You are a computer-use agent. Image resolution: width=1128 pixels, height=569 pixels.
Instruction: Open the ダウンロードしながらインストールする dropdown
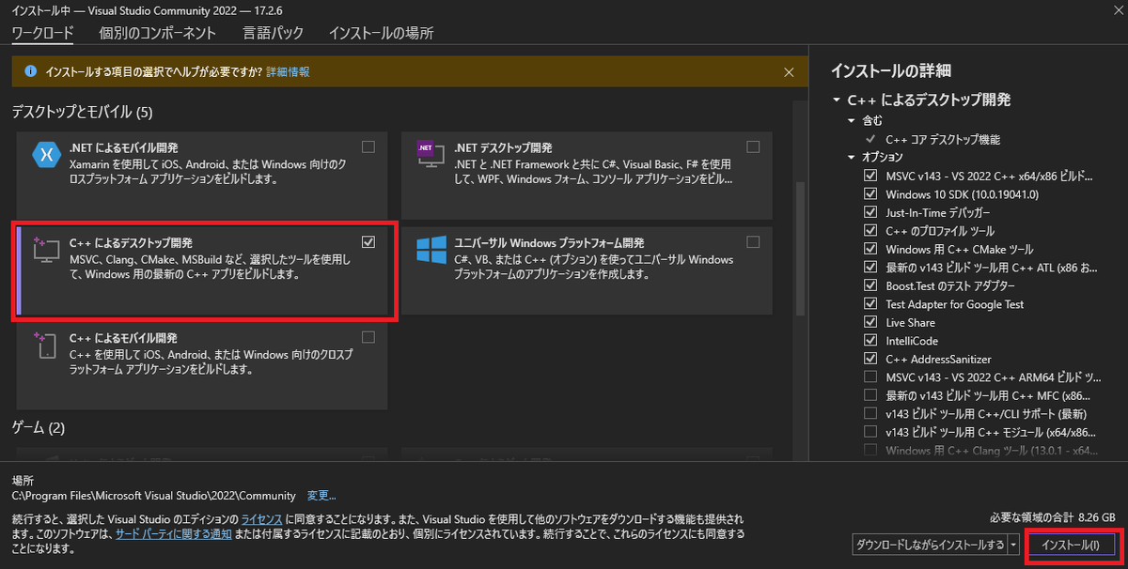1014,544
